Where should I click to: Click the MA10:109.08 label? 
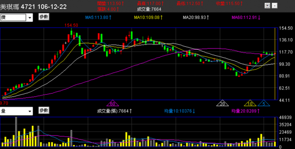[x=148, y=18]
